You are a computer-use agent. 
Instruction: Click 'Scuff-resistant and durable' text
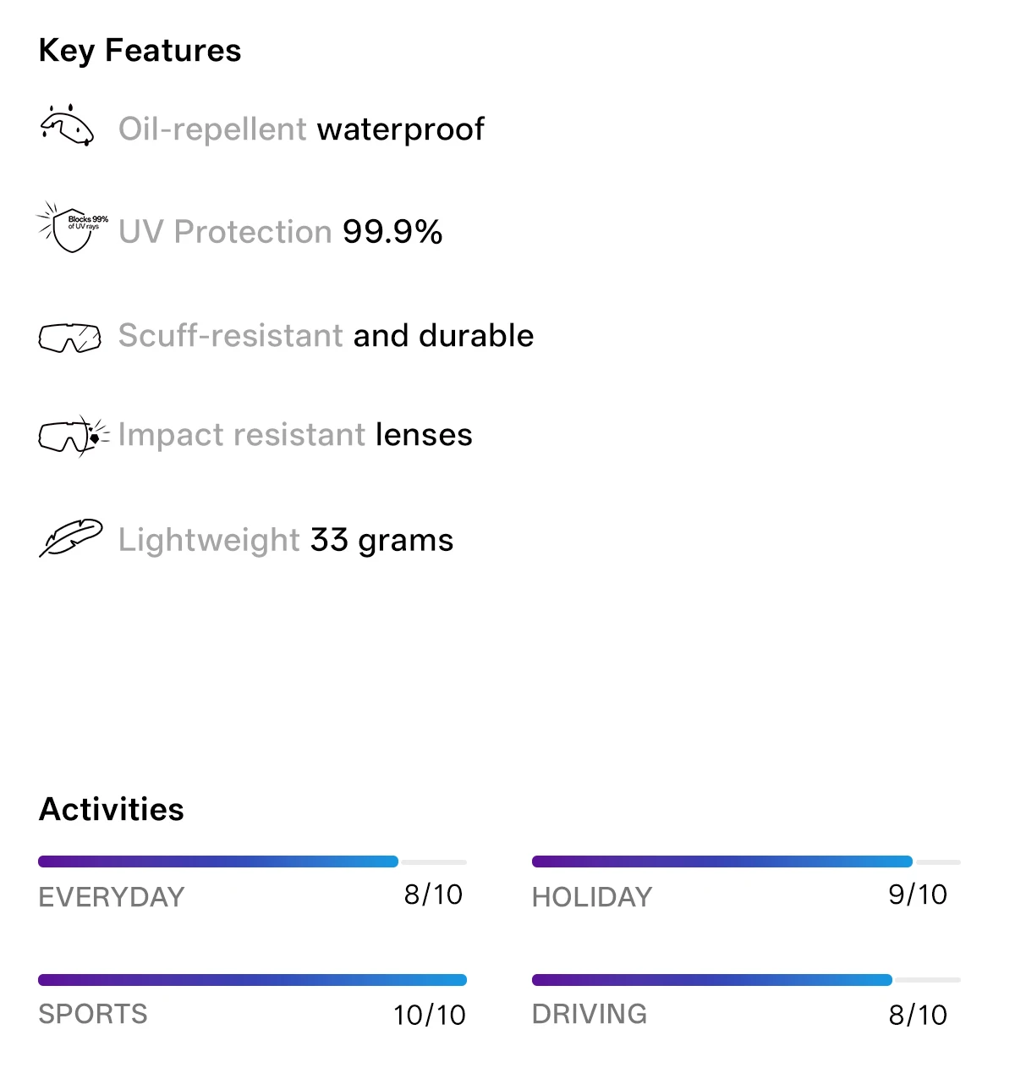coord(326,335)
